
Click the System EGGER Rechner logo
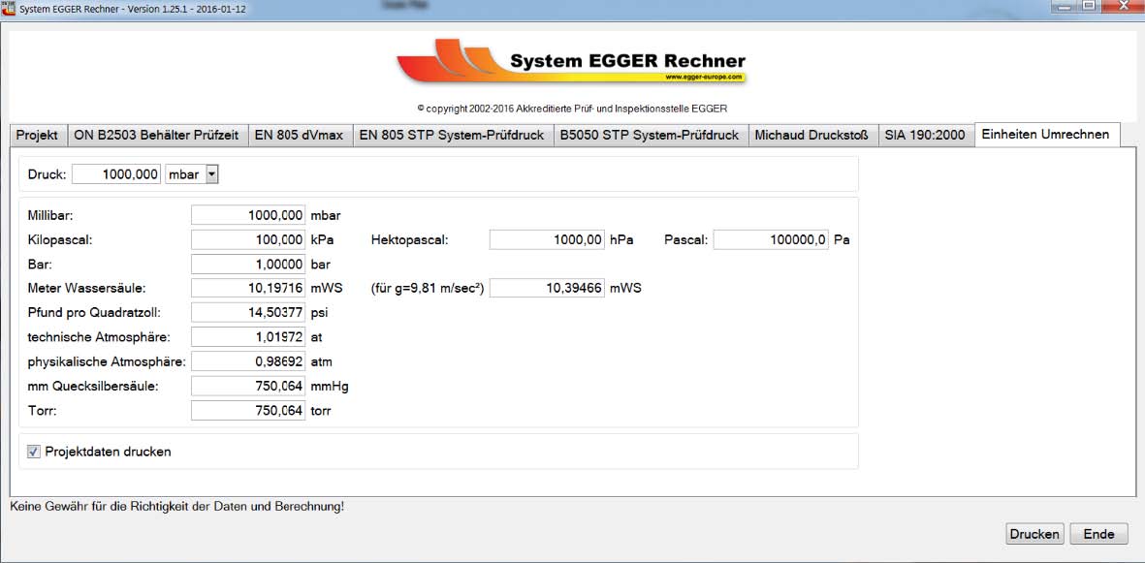point(571,61)
